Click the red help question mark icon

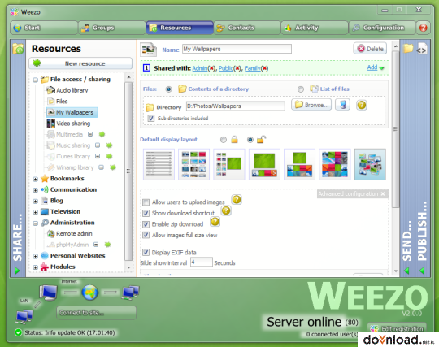(x=423, y=28)
